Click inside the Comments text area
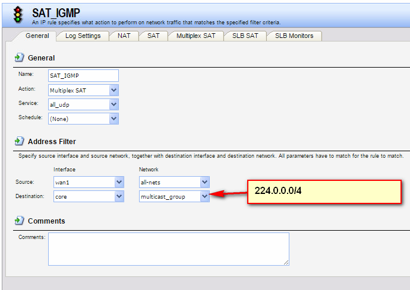 tap(169, 249)
